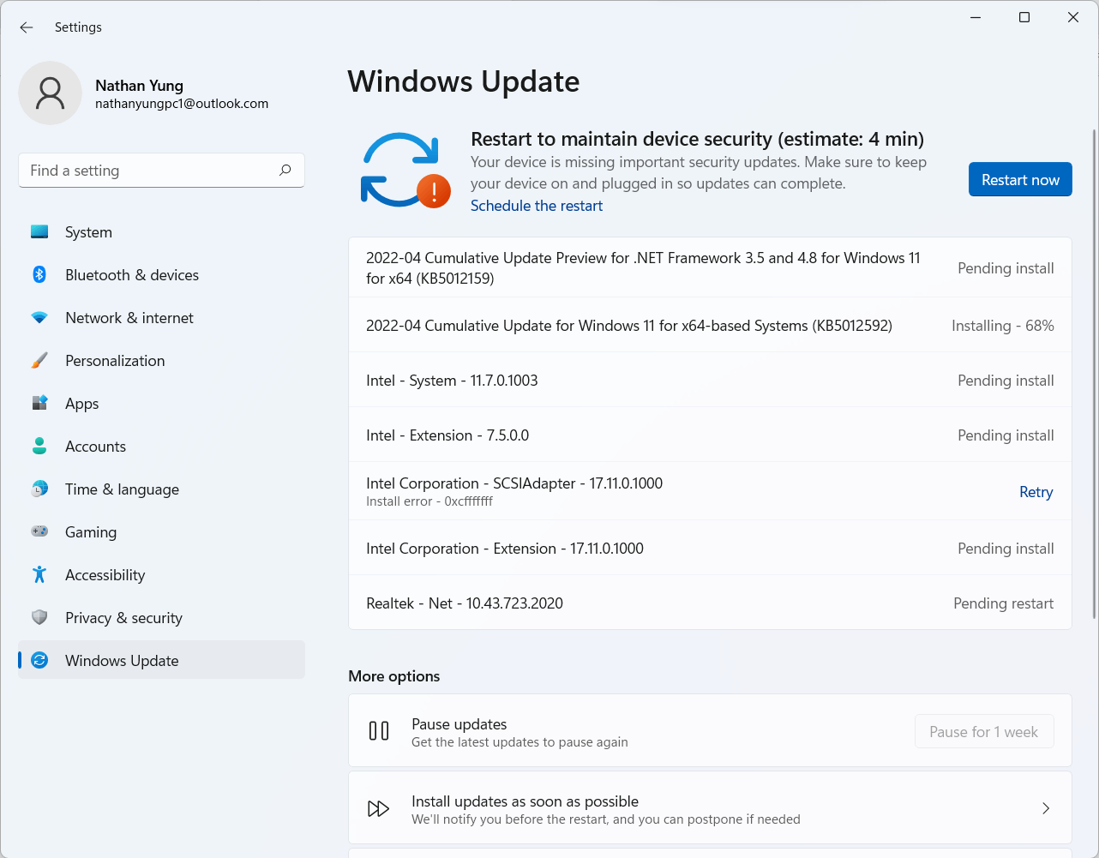Viewport: 1099px width, 858px height.
Task: Click Schedule the restart link
Action: tap(537, 206)
